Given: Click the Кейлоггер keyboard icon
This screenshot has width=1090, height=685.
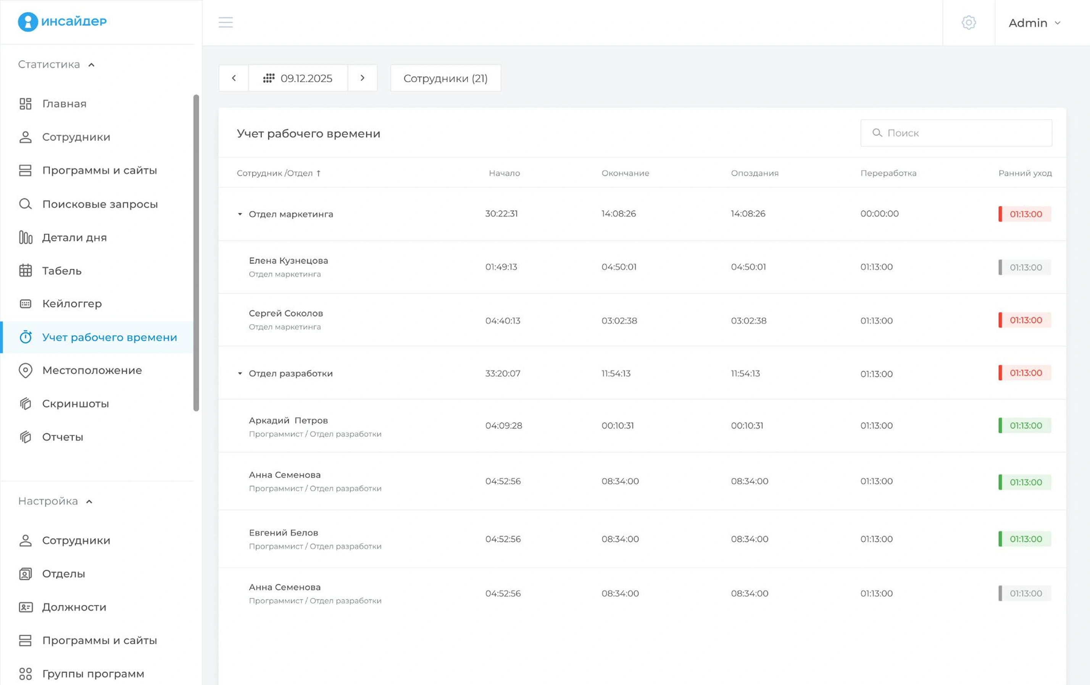Looking at the screenshot, I should click(x=25, y=304).
